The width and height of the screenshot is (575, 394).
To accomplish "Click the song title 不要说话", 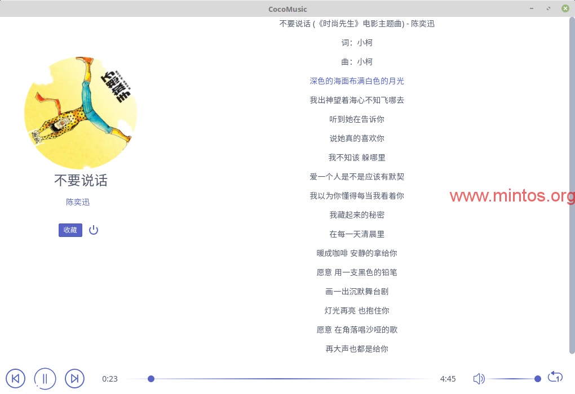I will (81, 181).
